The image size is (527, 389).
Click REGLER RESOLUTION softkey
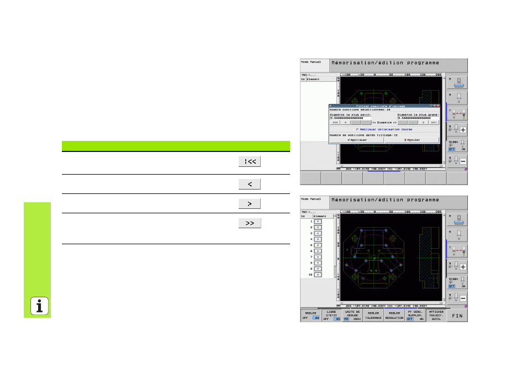(x=394, y=316)
